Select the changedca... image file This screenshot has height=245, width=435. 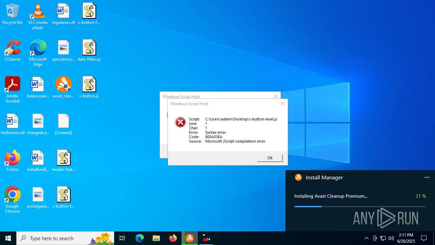point(38,125)
